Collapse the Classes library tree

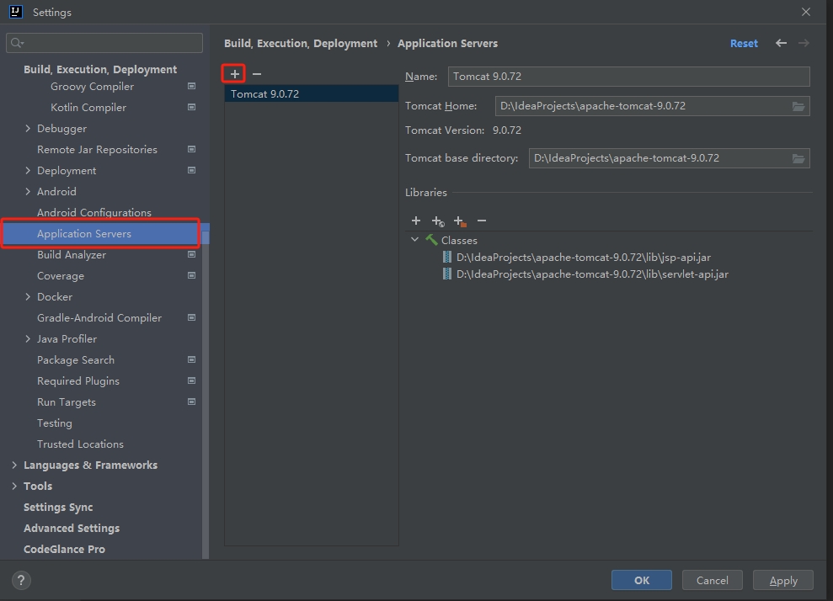pos(414,240)
